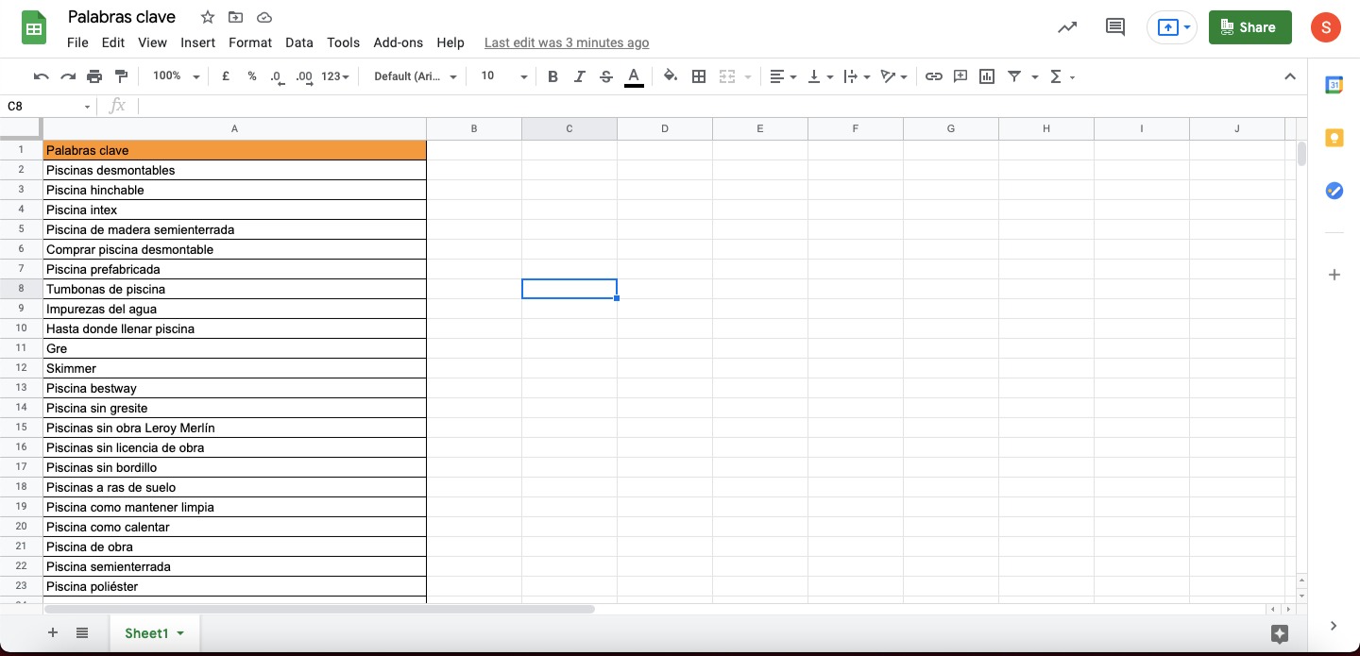Viewport: 1360px width, 656px height.
Task: Open the fill colour picker
Action: pos(670,76)
